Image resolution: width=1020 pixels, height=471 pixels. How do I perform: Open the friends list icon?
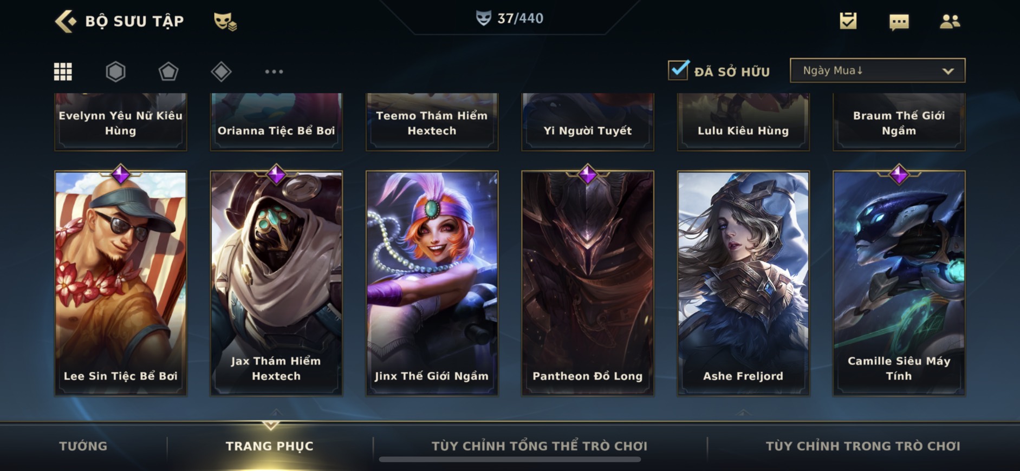950,21
